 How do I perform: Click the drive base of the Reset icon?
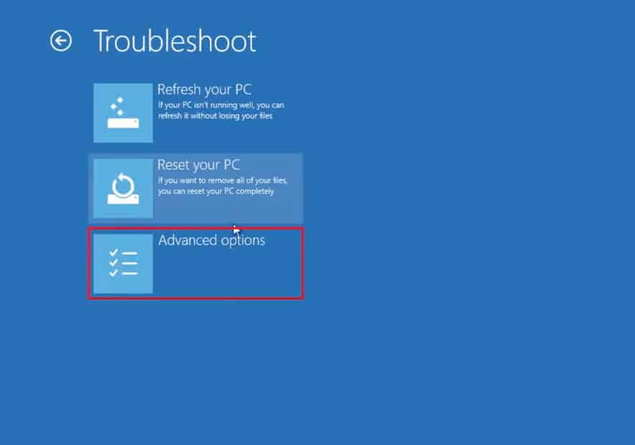pos(123,200)
